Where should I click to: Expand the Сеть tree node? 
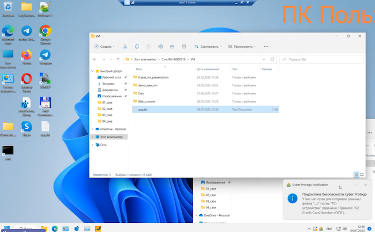point(92,145)
